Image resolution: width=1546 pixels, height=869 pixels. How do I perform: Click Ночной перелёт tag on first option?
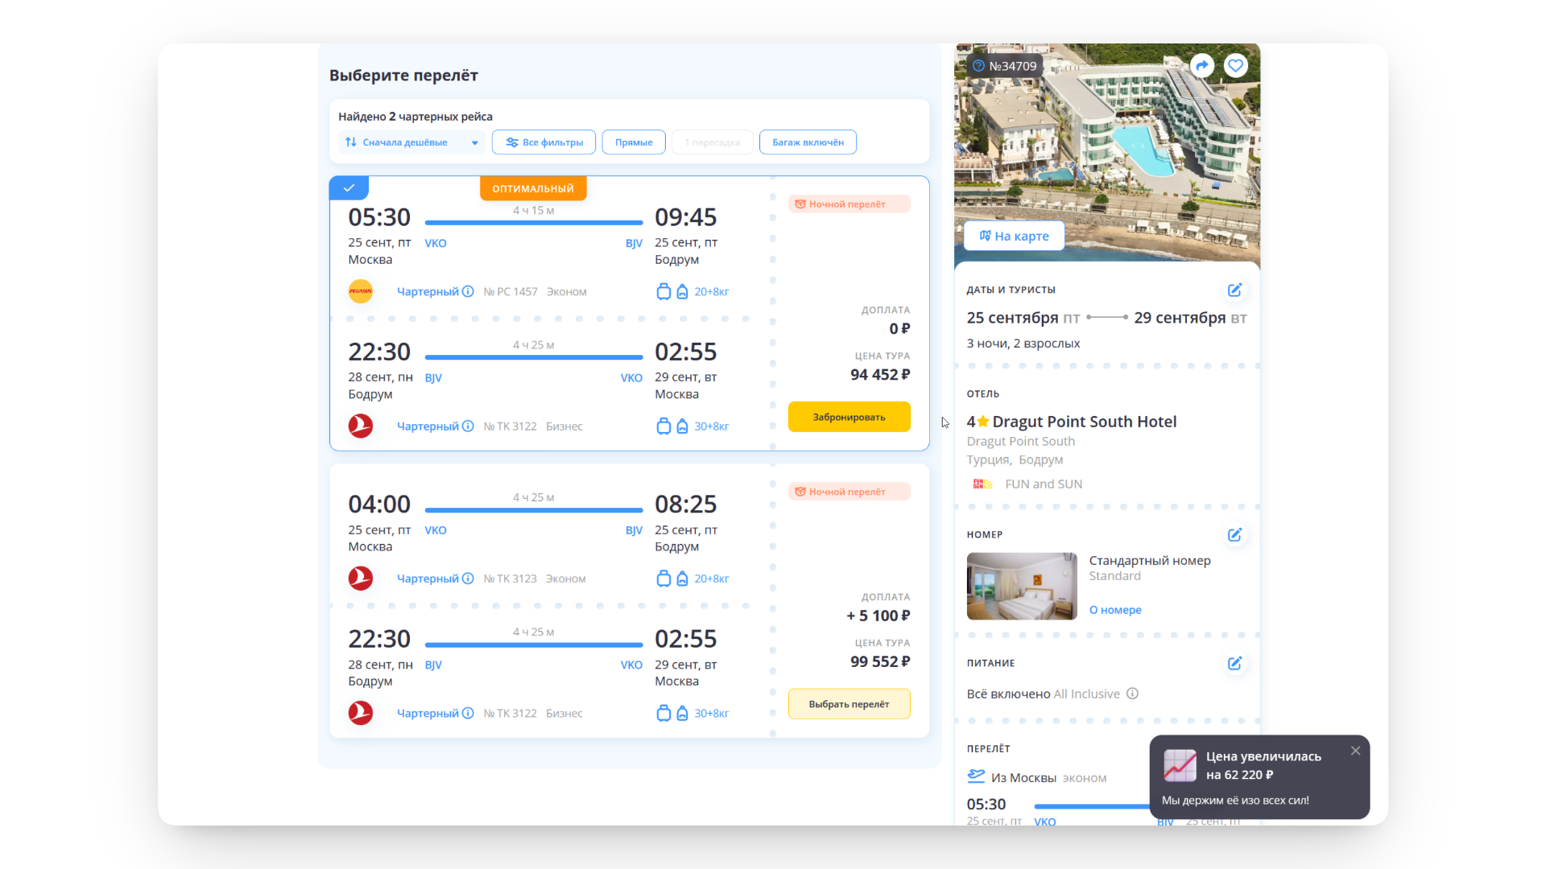pyautogui.click(x=849, y=204)
